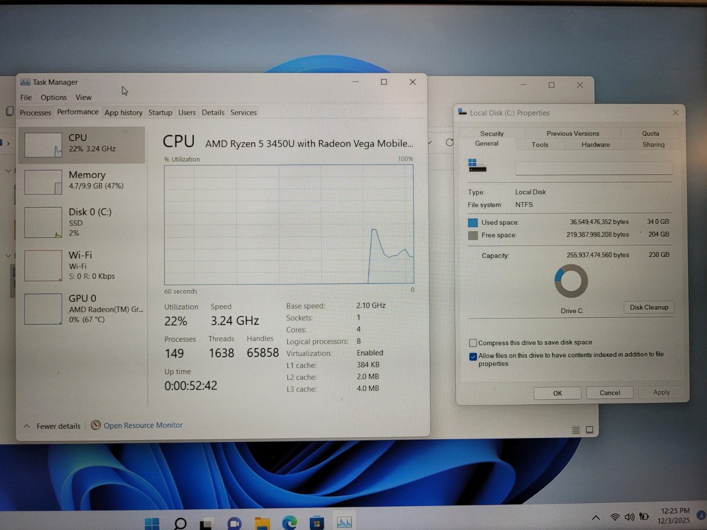Open the Previous Versions tab
This screenshot has width=707, height=530.
(x=573, y=133)
